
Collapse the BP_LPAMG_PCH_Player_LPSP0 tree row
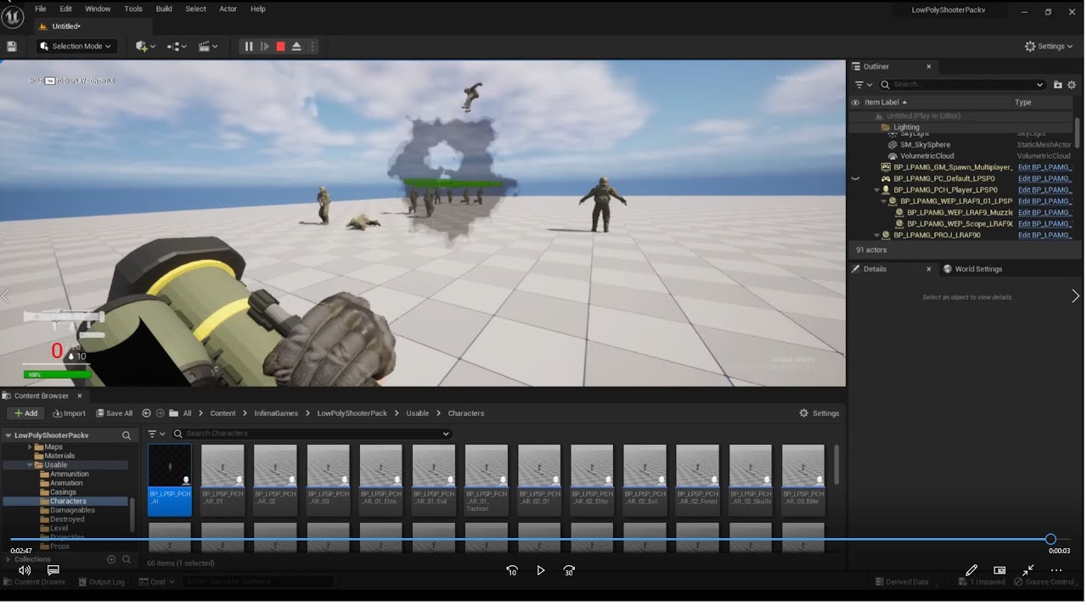point(877,190)
